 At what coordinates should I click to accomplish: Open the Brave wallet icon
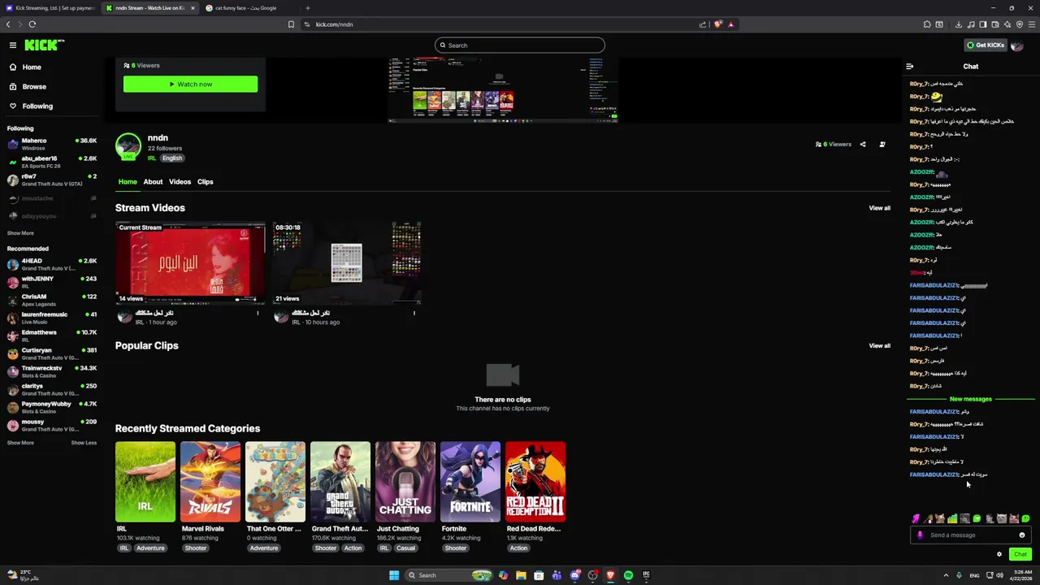995,24
